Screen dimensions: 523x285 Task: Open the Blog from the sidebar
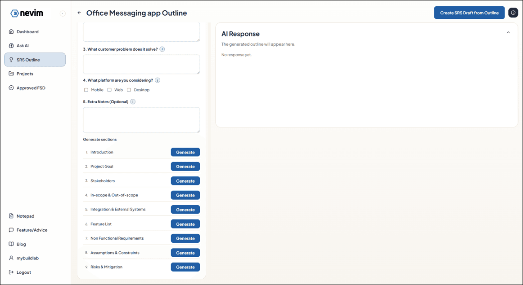[21, 244]
